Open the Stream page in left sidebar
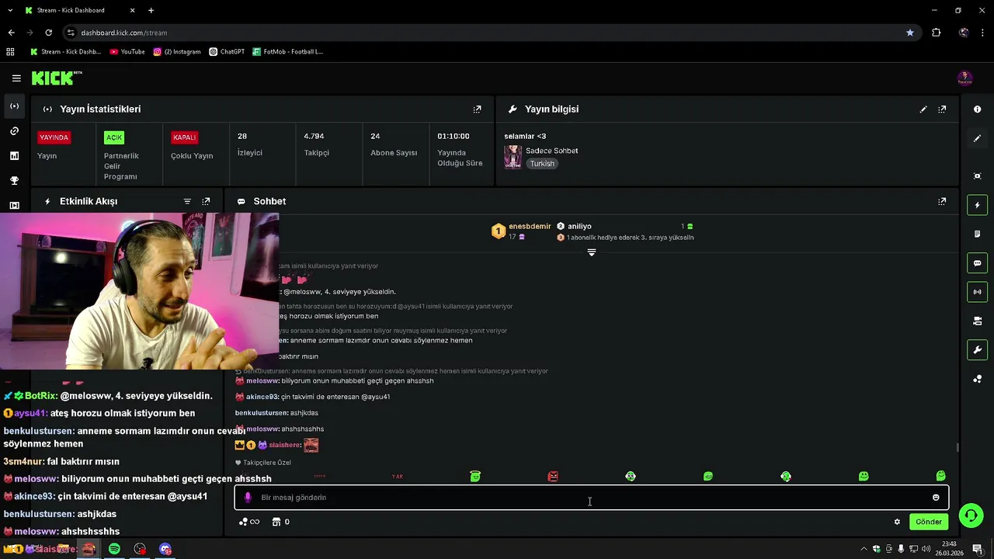Image resolution: width=994 pixels, height=559 pixels. [x=14, y=106]
